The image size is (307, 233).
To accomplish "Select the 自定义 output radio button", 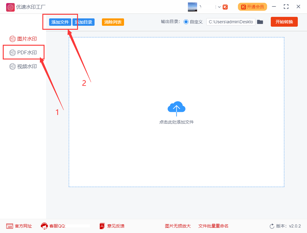I will [186, 22].
